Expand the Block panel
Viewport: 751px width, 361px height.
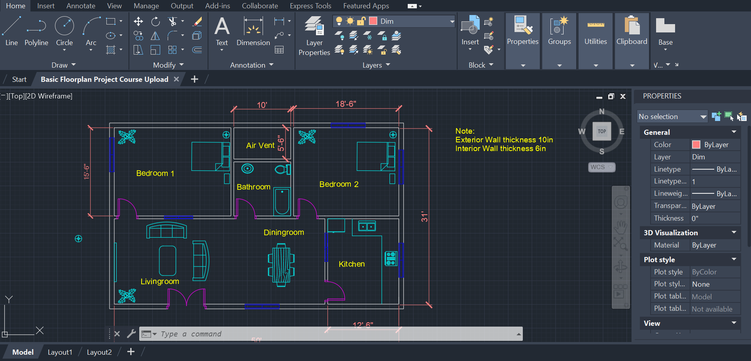tap(481, 65)
